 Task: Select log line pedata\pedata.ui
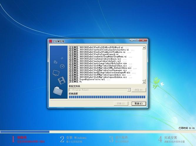[x=102, y=50]
